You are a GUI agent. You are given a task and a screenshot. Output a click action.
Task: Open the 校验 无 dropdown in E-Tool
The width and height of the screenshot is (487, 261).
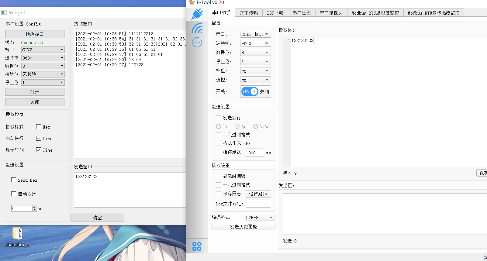pyautogui.click(x=255, y=71)
